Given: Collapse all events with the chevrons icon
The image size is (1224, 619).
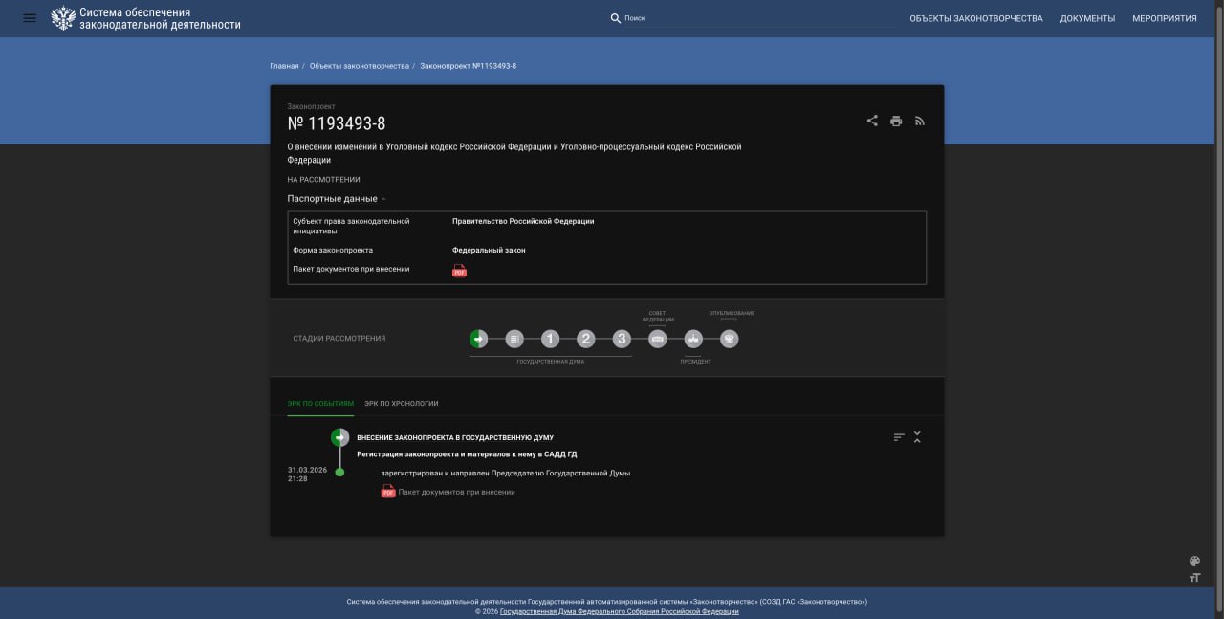Looking at the screenshot, I should pos(917,437).
